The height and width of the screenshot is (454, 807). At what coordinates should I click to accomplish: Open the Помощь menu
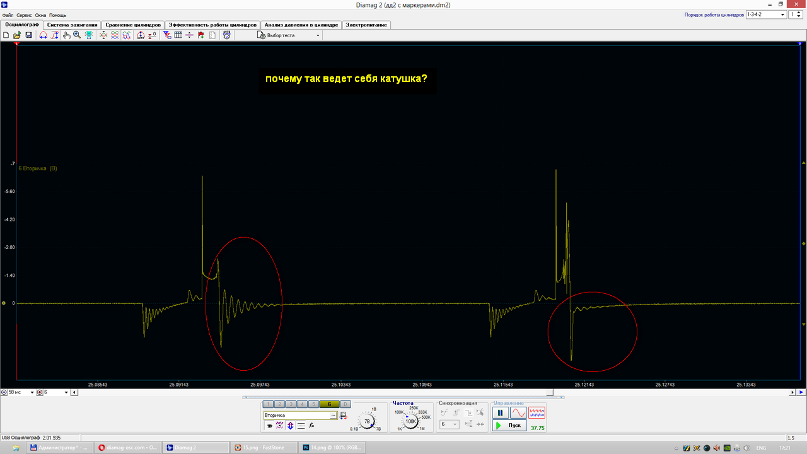click(57, 15)
